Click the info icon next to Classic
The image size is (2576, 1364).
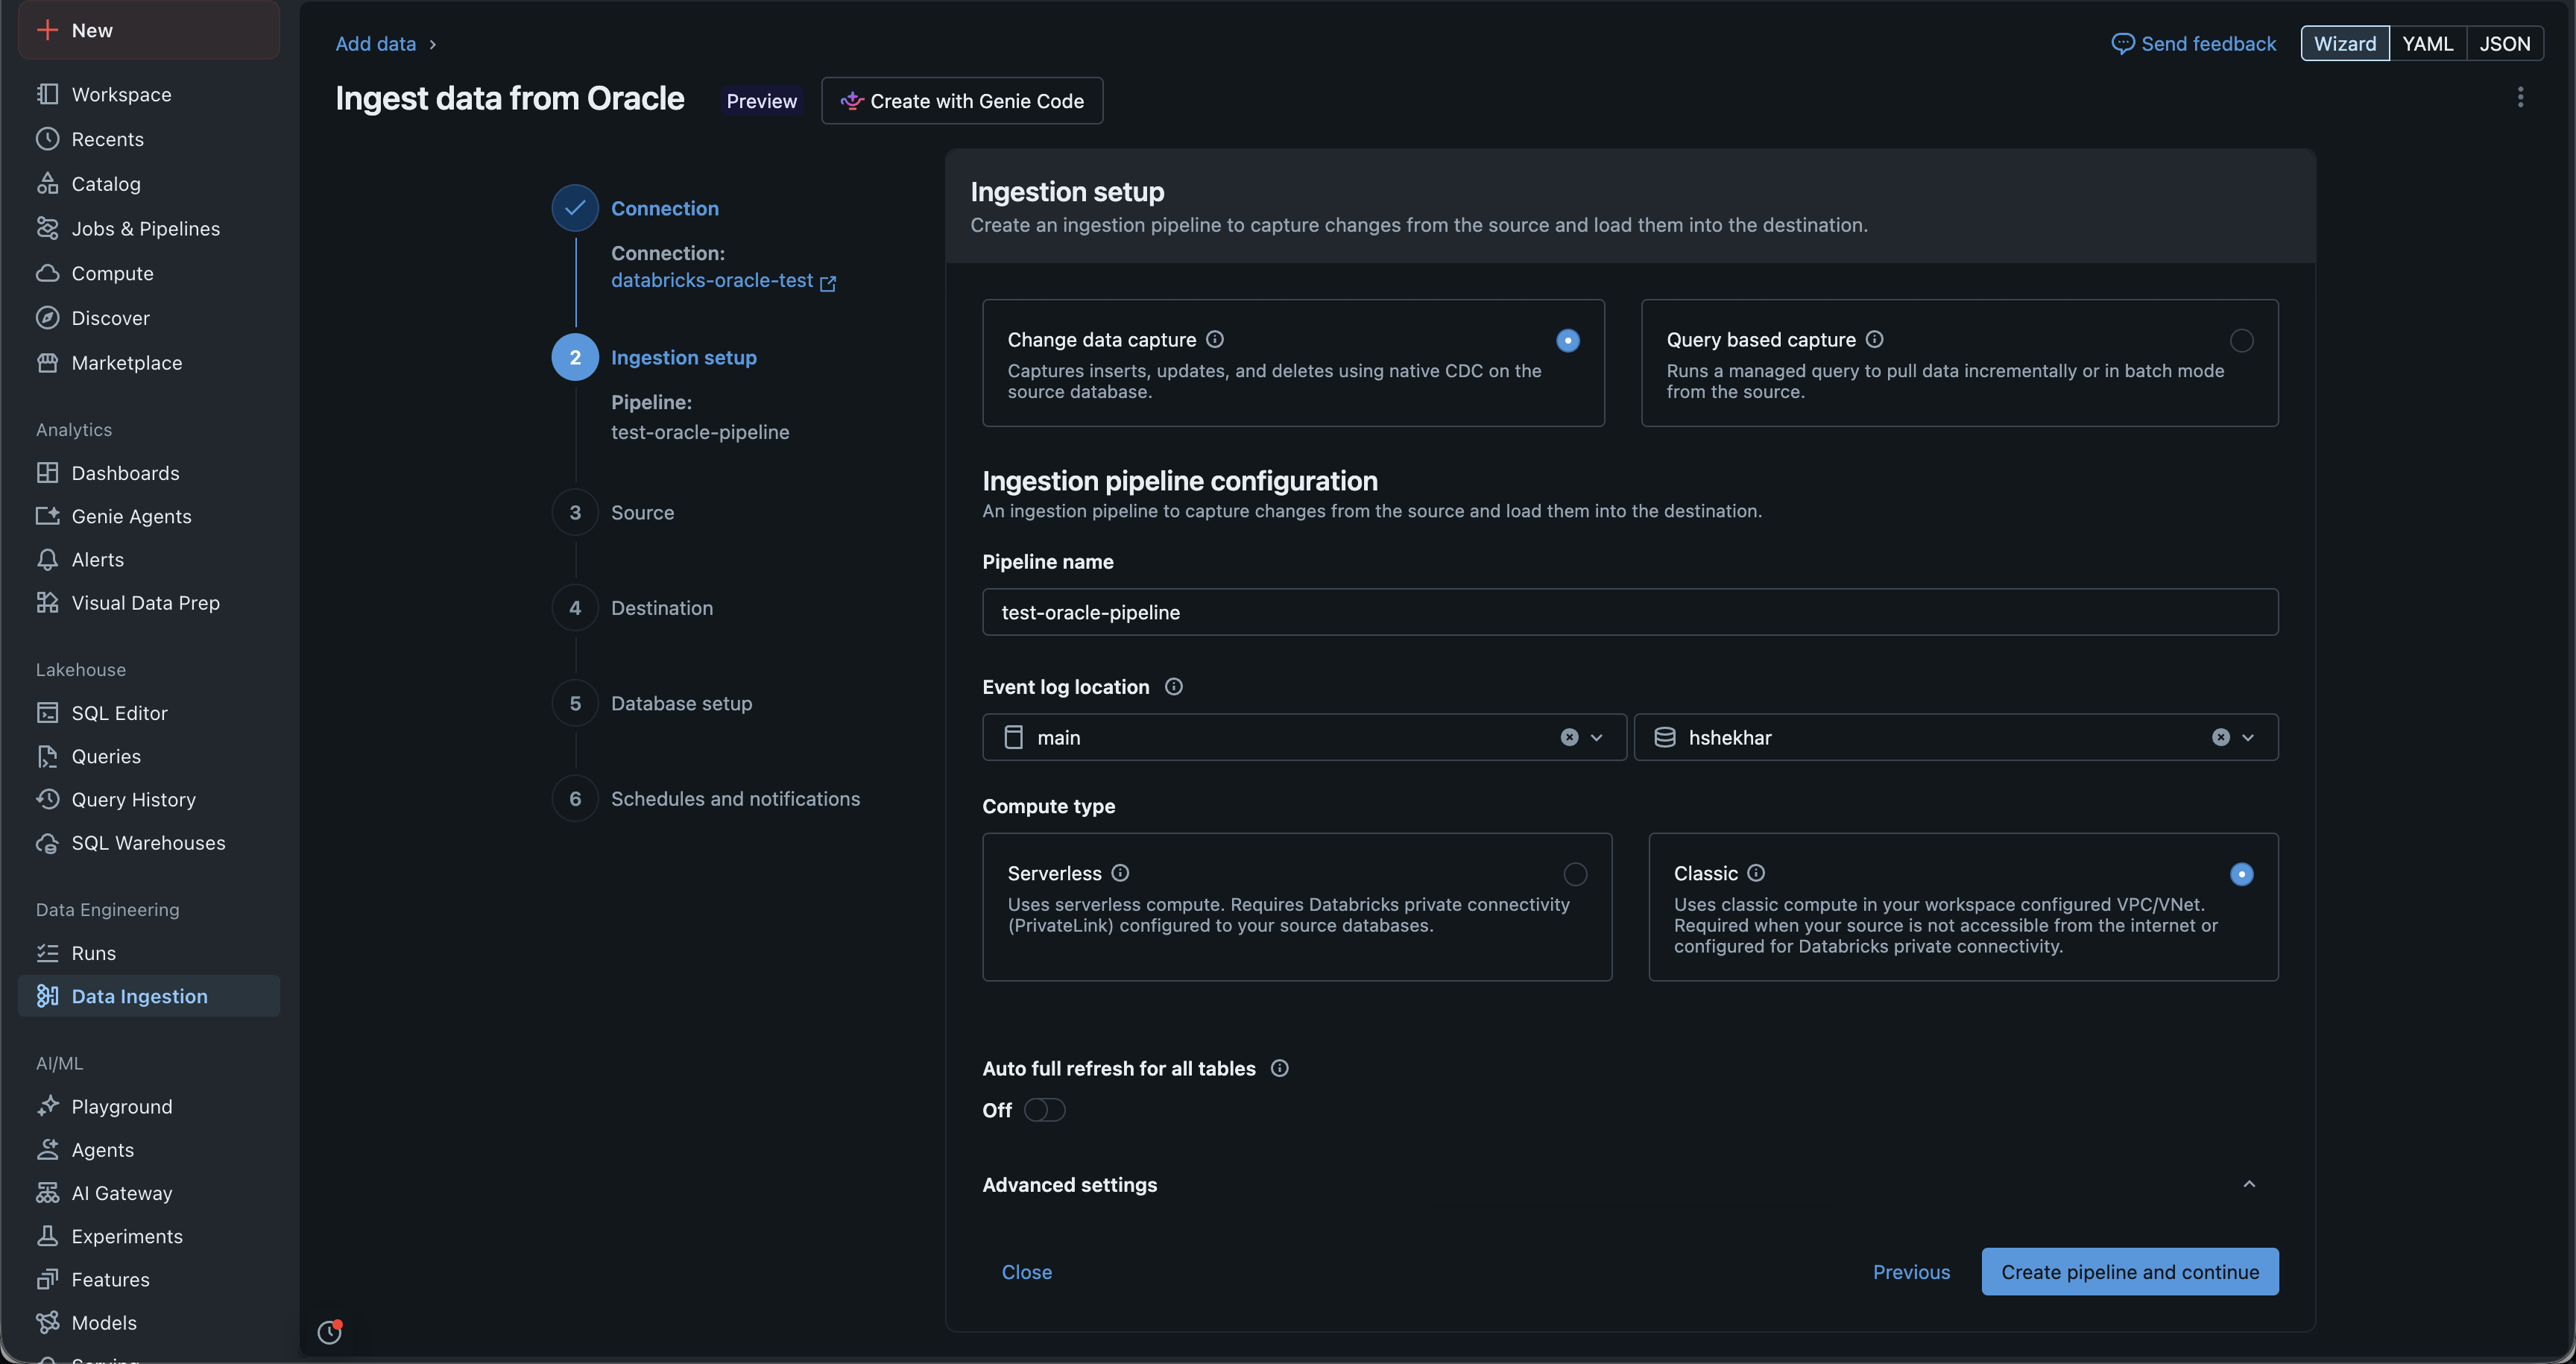[1756, 873]
